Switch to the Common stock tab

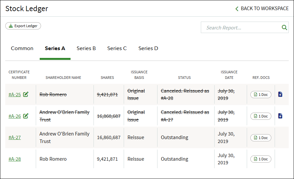[22, 48]
